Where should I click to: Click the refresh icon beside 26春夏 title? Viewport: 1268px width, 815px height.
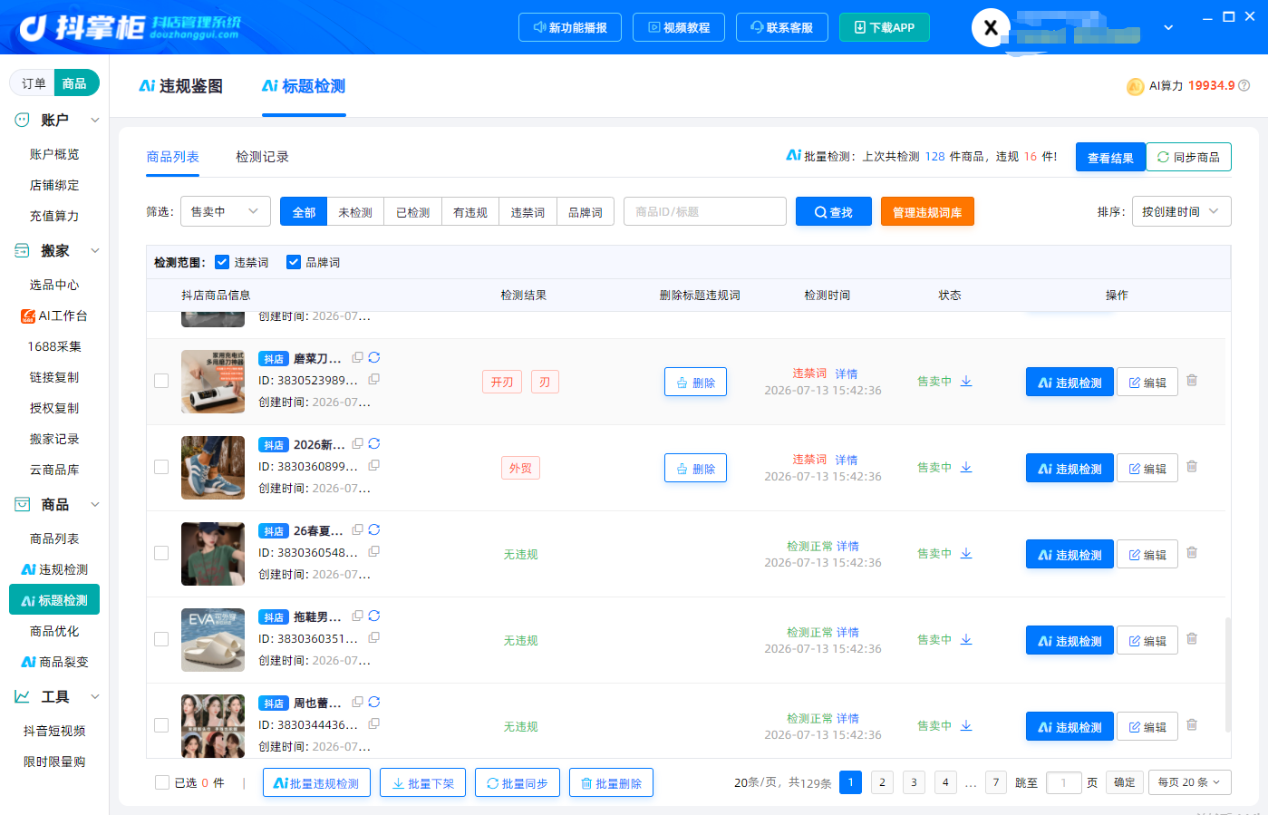coord(374,529)
